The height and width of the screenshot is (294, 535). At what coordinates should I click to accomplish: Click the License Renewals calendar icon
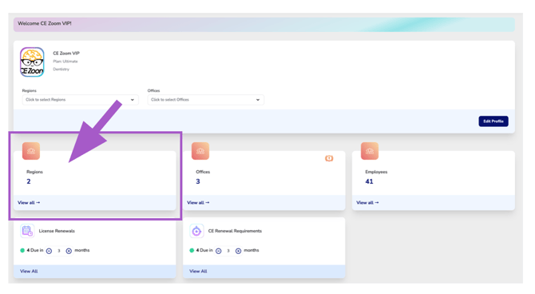[27, 231]
